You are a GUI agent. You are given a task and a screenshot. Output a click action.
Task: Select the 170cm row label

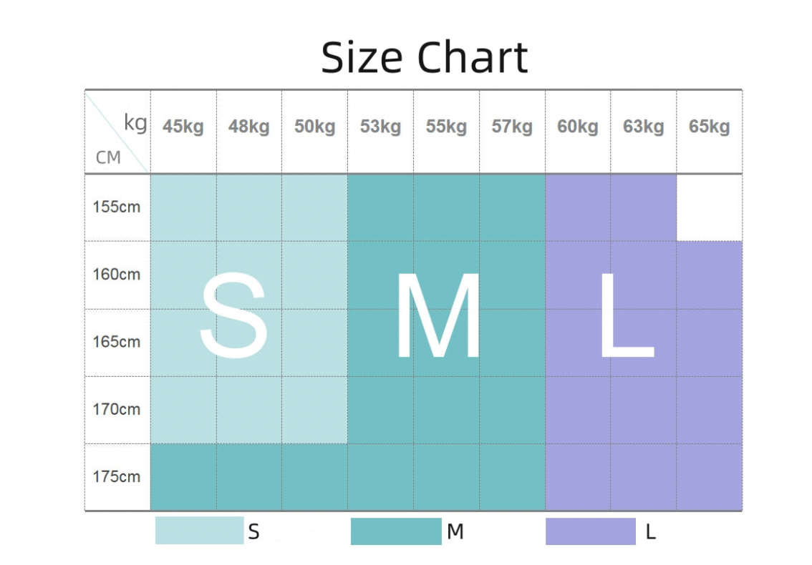click(x=117, y=410)
